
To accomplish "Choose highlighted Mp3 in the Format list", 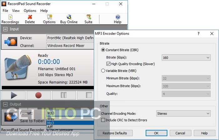I will (x=70, y=123).
